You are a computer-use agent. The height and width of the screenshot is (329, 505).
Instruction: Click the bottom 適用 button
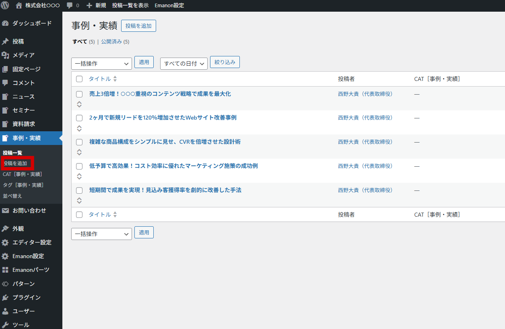[x=144, y=232]
